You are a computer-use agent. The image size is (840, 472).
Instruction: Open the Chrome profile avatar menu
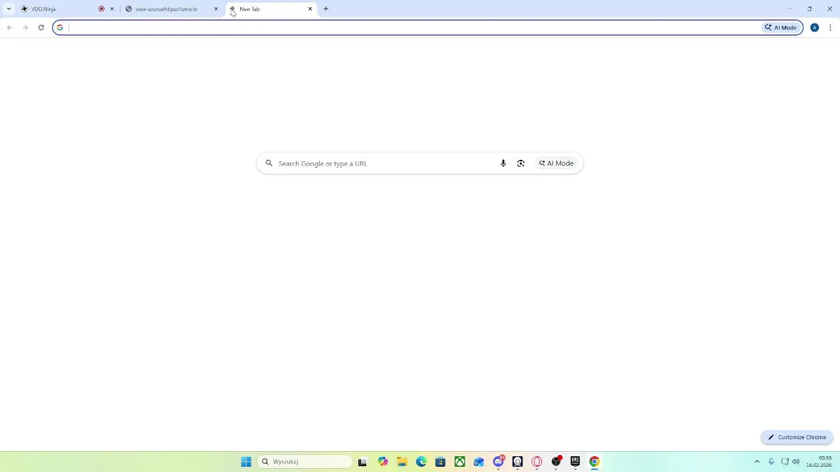pyautogui.click(x=814, y=28)
